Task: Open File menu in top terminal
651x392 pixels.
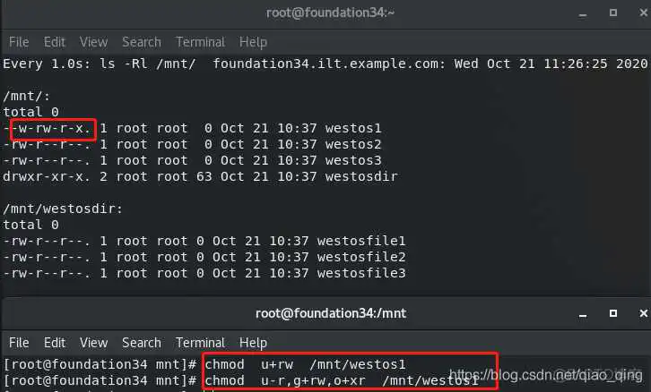Action: (x=19, y=42)
